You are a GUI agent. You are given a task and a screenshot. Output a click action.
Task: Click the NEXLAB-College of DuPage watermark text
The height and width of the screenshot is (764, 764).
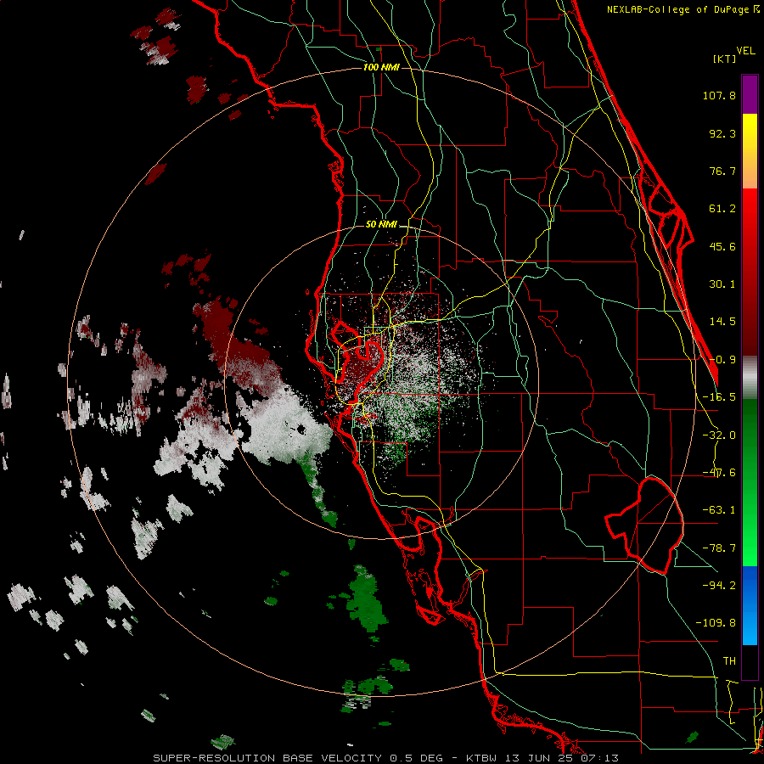683,9
